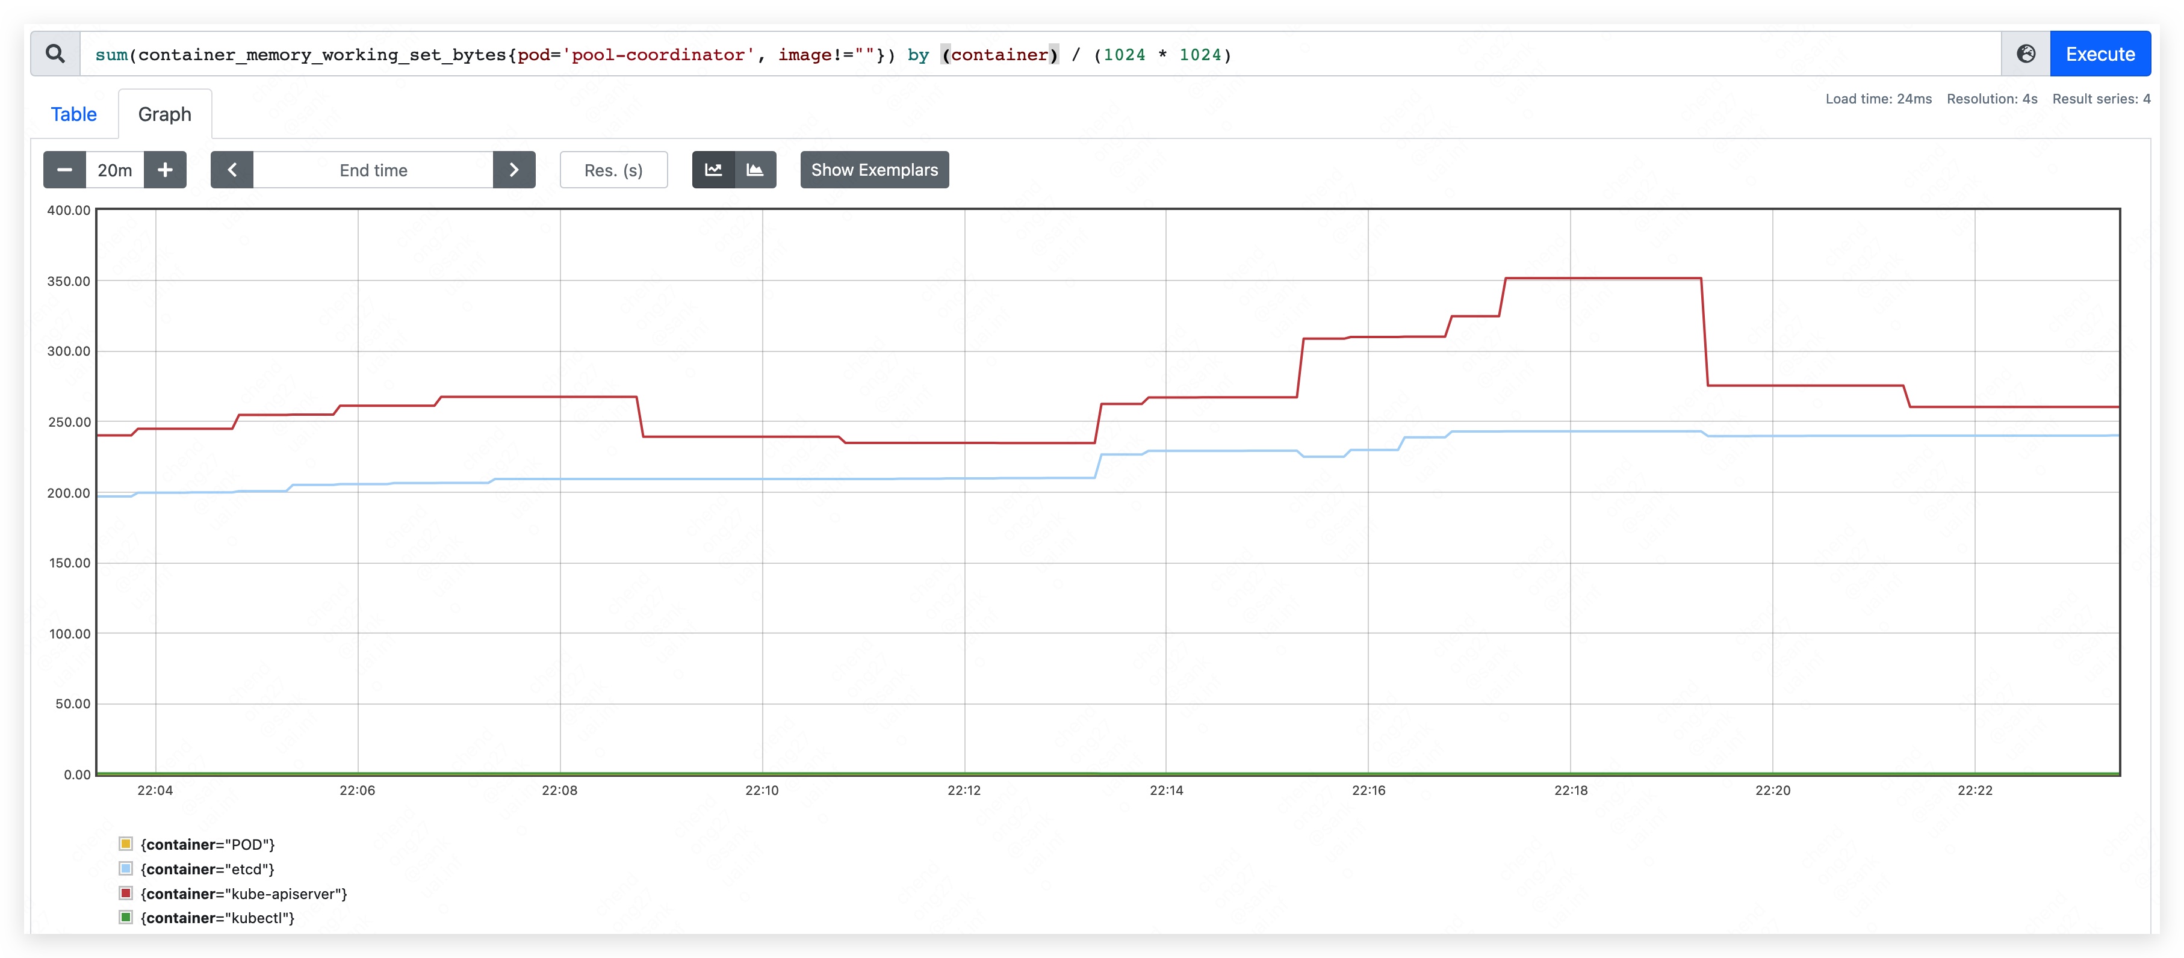The width and height of the screenshot is (2184, 958).
Task: Click the Resolution: 4s text
Action: pyautogui.click(x=1991, y=99)
